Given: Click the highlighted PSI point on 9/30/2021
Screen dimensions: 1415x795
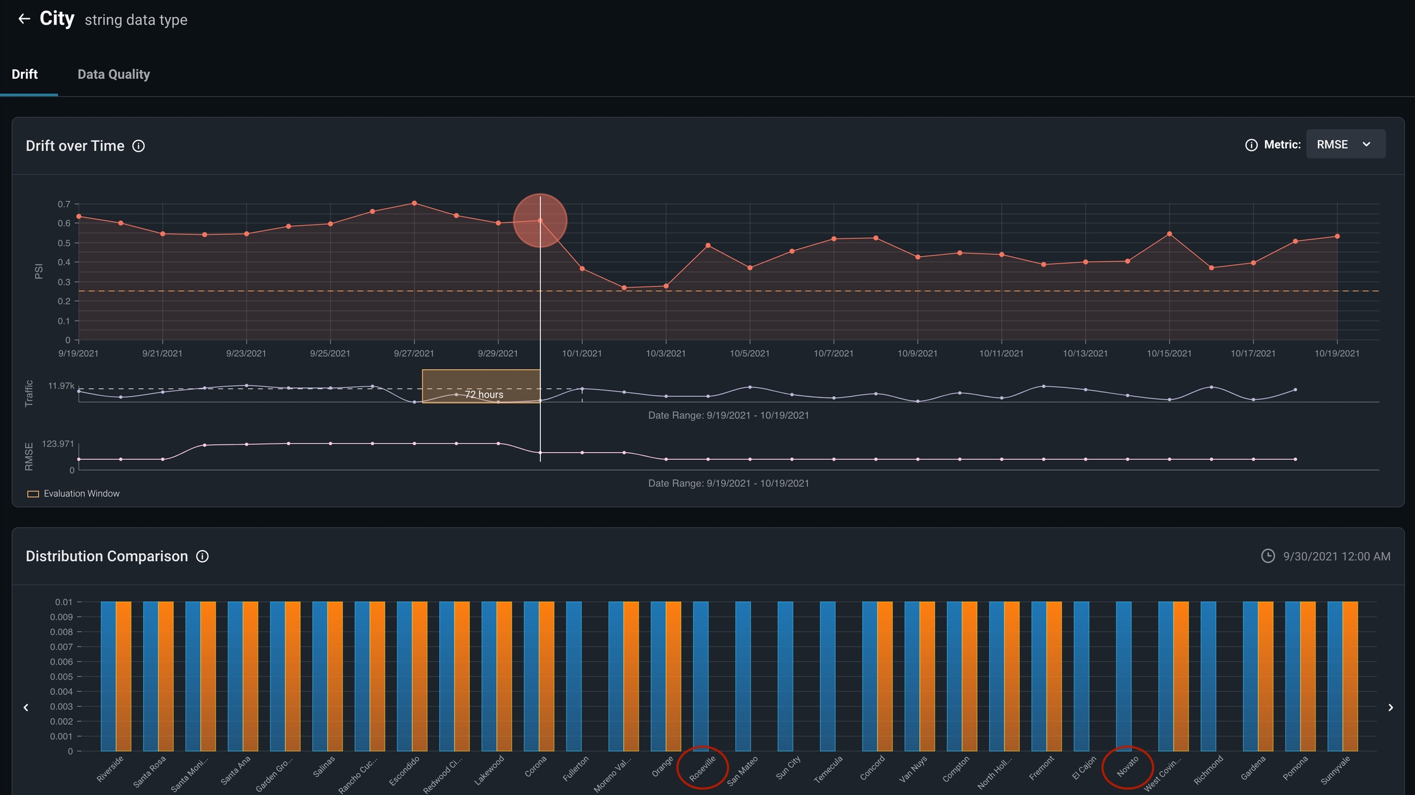Looking at the screenshot, I should 540,220.
